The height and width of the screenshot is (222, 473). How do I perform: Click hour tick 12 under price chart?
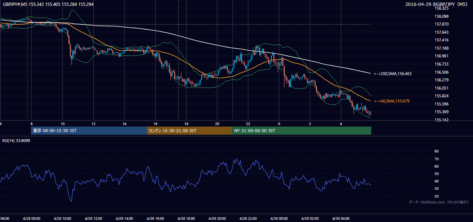point(93,124)
